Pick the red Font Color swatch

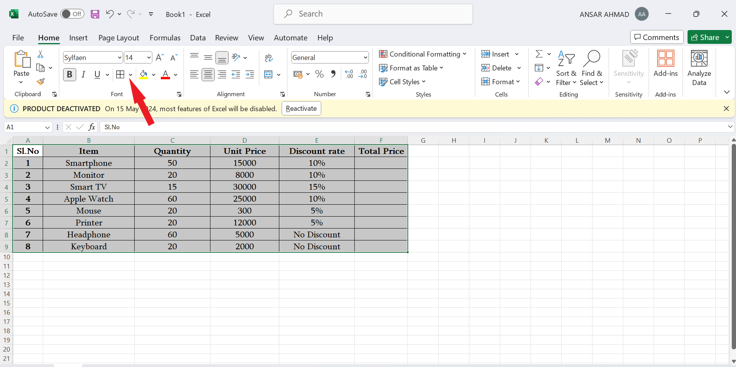(x=165, y=77)
